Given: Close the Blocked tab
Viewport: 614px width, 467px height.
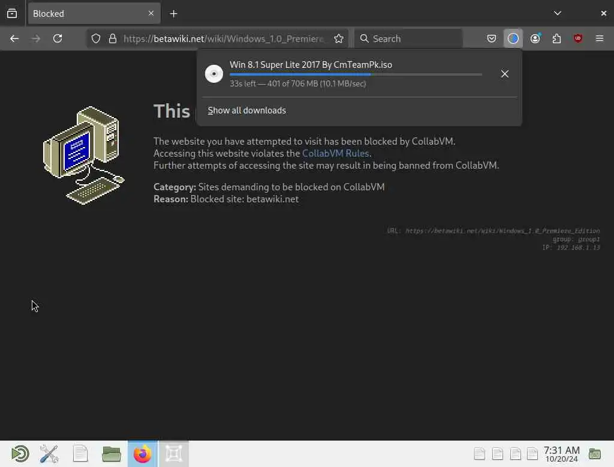Looking at the screenshot, I should point(151,13).
